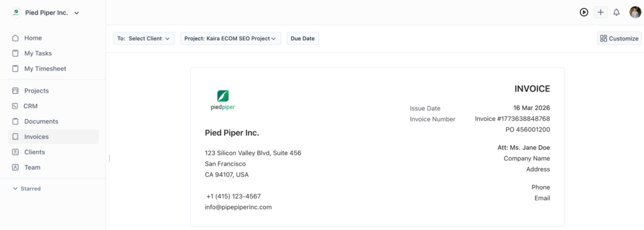Start the timer play icon
The height and width of the screenshot is (230, 644).
[584, 13]
